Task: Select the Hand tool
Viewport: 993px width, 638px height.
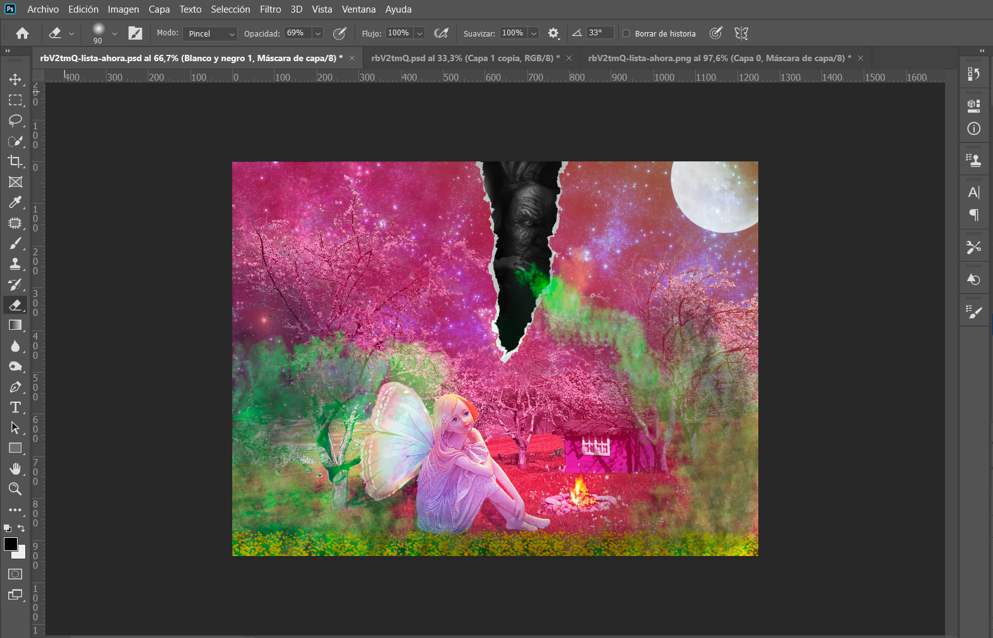Action: point(15,469)
